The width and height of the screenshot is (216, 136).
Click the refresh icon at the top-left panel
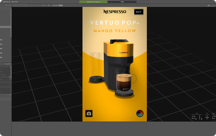click(6, 5)
